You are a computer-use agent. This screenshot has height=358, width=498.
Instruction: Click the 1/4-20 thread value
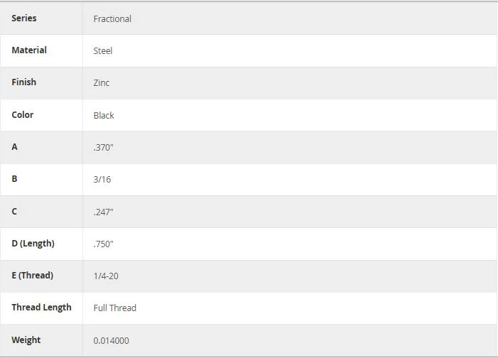(106, 276)
